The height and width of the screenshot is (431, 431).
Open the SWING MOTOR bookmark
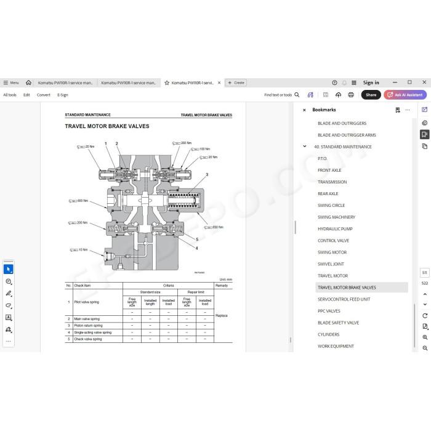click(332, 252)
